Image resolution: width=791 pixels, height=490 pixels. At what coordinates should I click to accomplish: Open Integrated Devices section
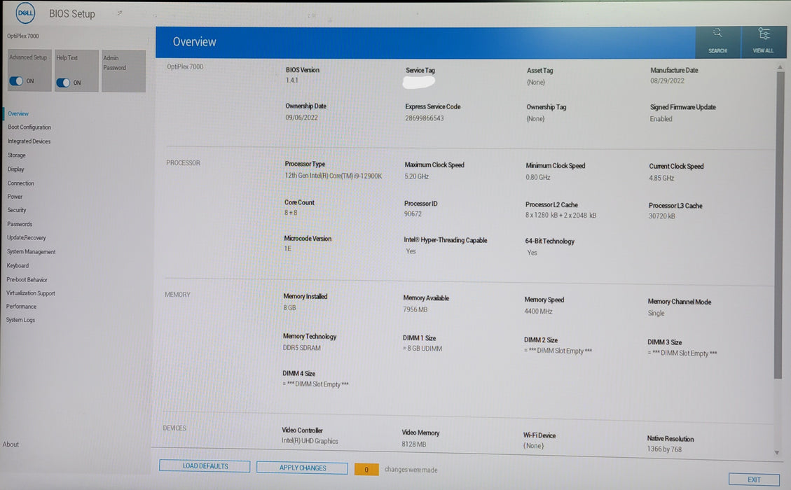coord(29,141)
